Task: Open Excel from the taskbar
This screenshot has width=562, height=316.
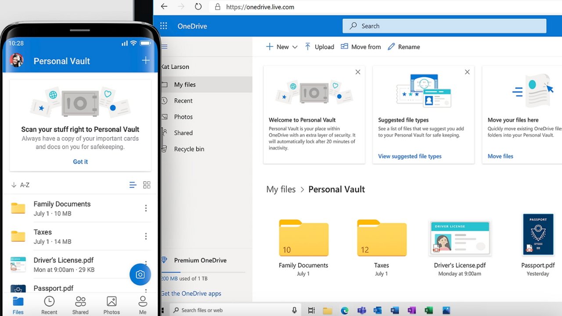Action: [x=429, y=311]
